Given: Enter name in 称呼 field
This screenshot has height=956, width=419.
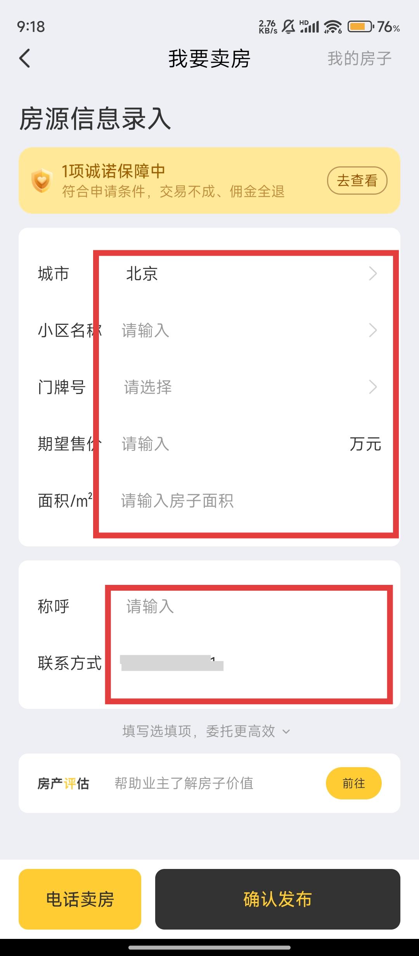Looking at the screenshot, I should pos(248,606).
